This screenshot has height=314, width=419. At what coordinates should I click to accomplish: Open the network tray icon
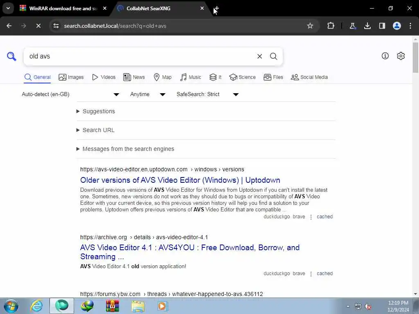coord(358,307)
